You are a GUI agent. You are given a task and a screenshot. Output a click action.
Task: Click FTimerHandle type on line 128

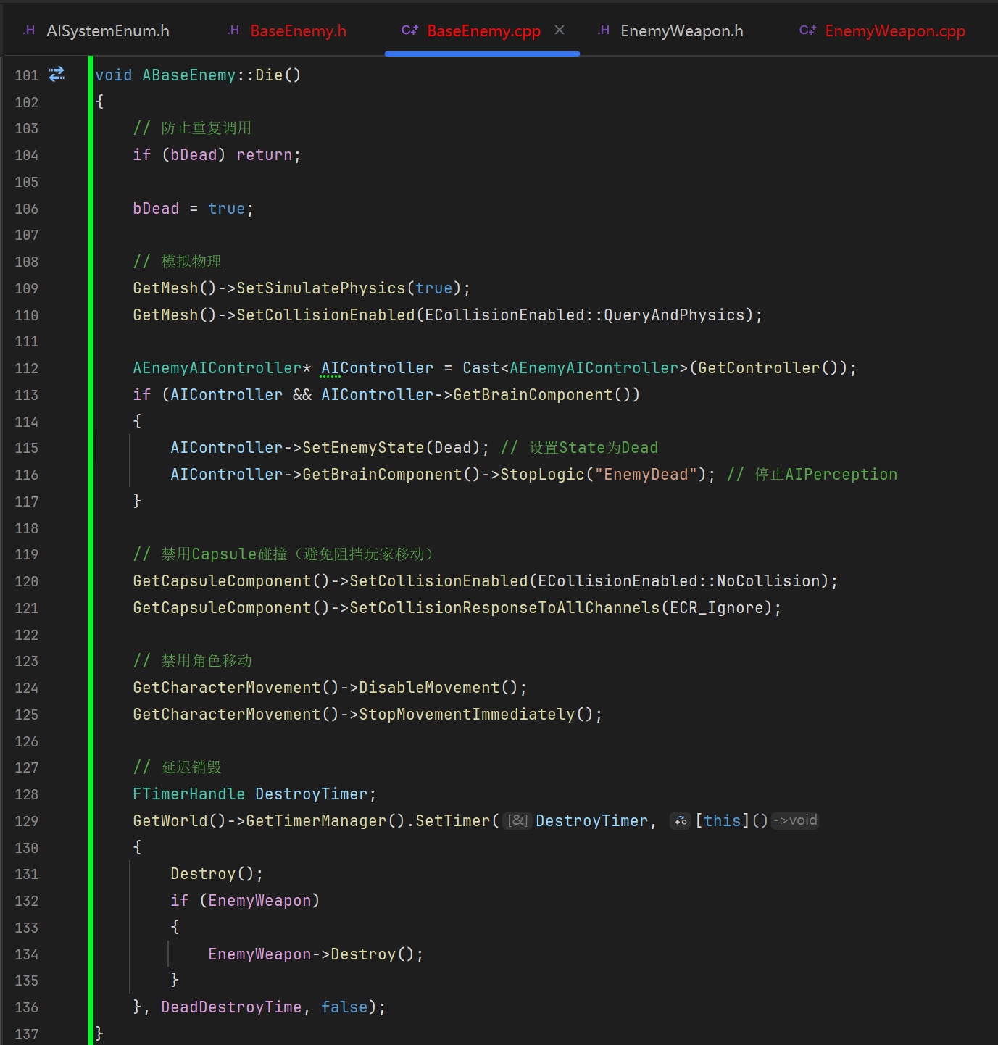point(188,794)
